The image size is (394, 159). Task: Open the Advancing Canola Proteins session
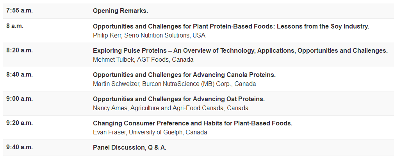(x=184, y=75)
